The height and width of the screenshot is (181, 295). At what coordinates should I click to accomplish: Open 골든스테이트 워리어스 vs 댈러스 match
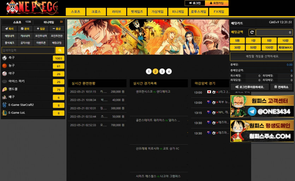point(158,120)
